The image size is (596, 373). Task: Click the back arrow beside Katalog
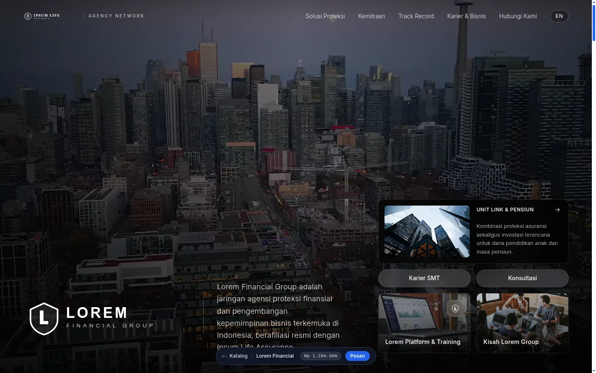tap(224, 356)
